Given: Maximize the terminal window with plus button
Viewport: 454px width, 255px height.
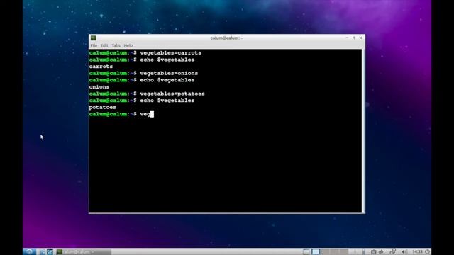Looking at the screenshot, I should tap(354, 38).
